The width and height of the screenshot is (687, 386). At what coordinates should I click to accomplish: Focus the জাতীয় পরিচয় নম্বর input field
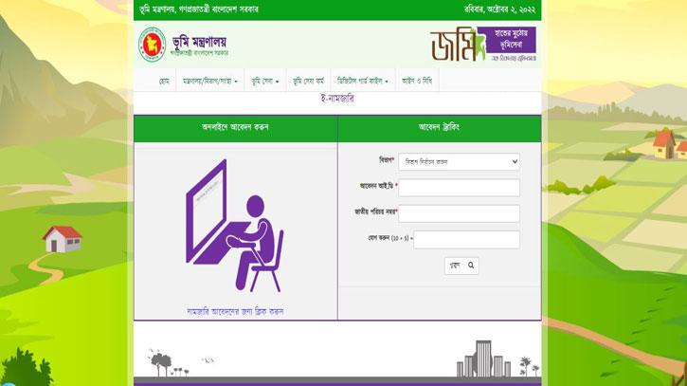tap(460, 213)
